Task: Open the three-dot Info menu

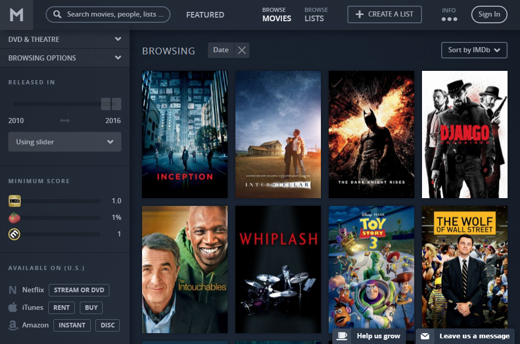Action: pyautogui.click(x=449, y=19)
